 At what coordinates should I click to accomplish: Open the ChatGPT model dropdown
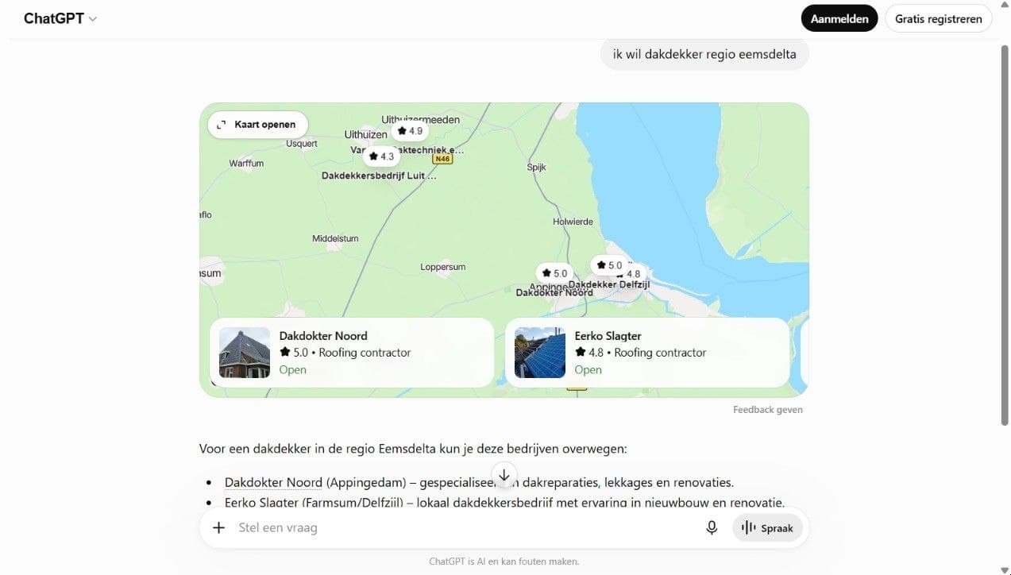(60, 19)
